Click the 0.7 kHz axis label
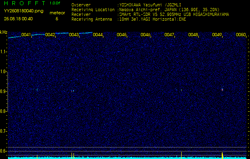The width and height of the screenshot is (250, 159). click(3, 131)
